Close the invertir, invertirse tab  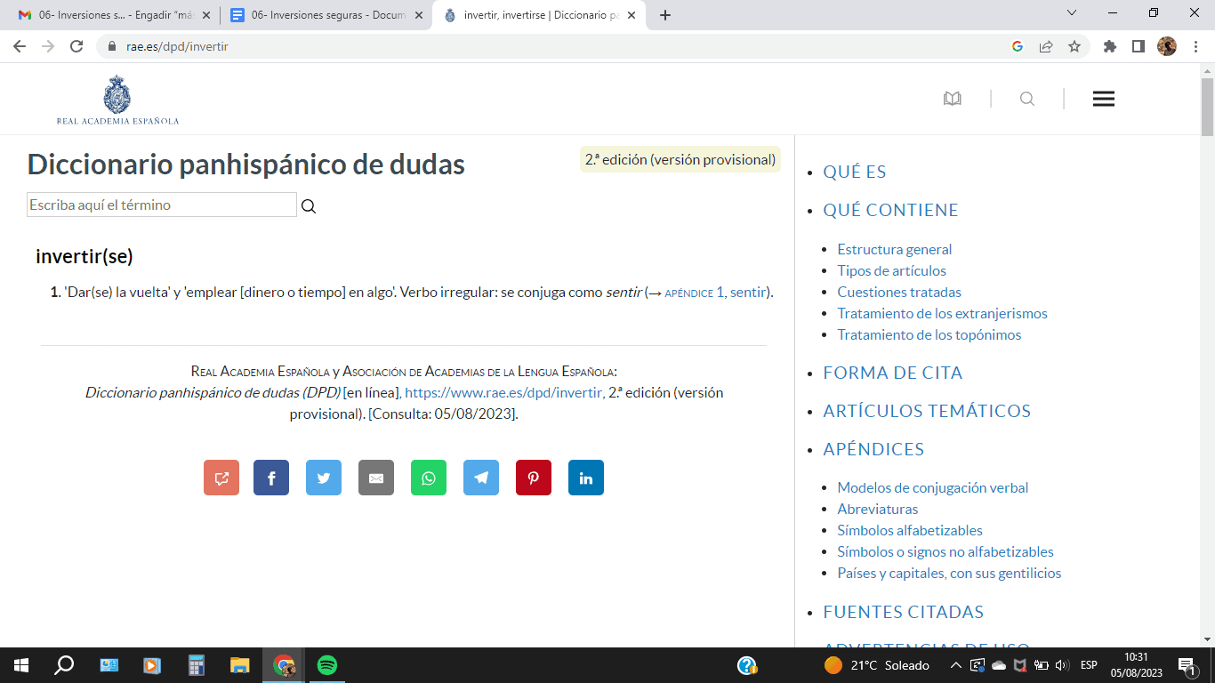(x=632, y=15)
